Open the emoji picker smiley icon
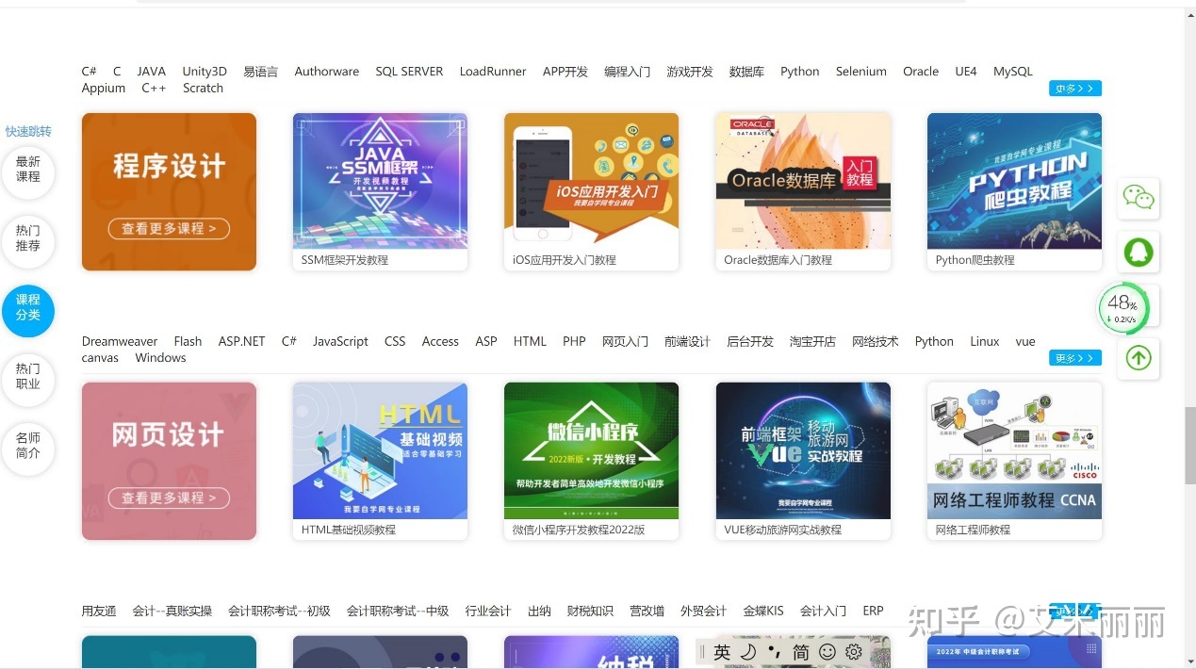 click(827, 651)
